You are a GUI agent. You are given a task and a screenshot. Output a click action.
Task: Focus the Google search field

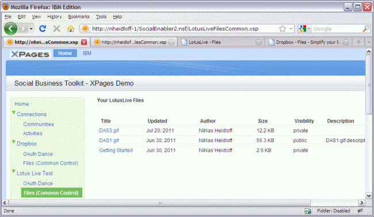point(337,29)
